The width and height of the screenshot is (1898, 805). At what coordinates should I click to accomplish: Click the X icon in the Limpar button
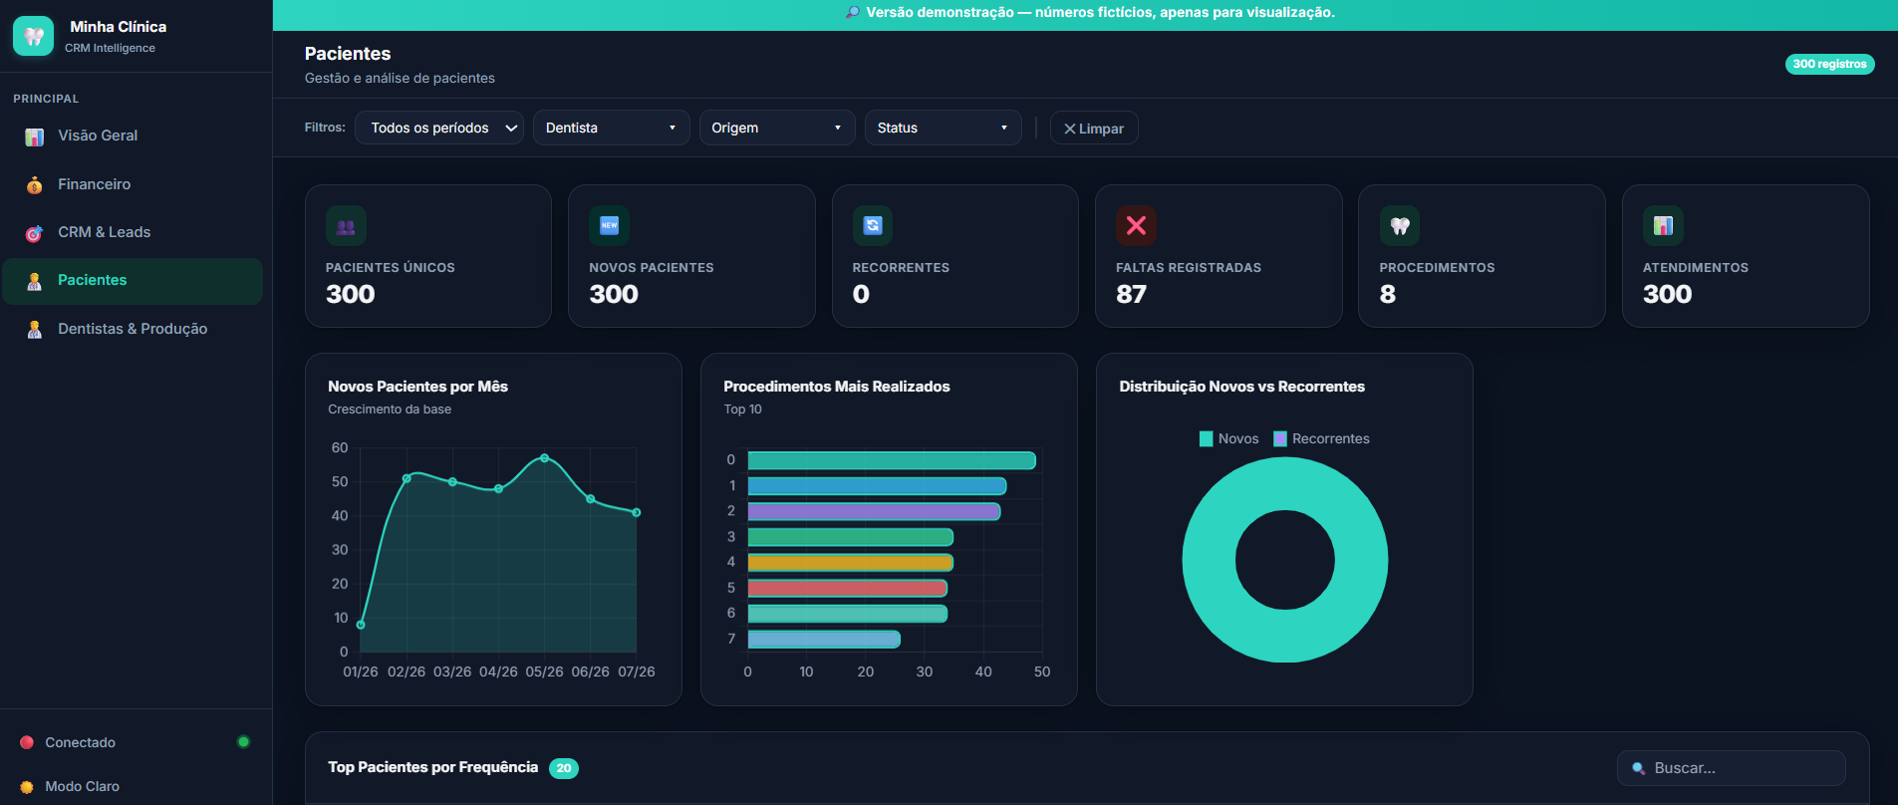click(x=1069, y=129)
